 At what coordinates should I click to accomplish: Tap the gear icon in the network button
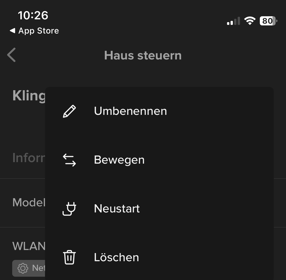[23, 268]
